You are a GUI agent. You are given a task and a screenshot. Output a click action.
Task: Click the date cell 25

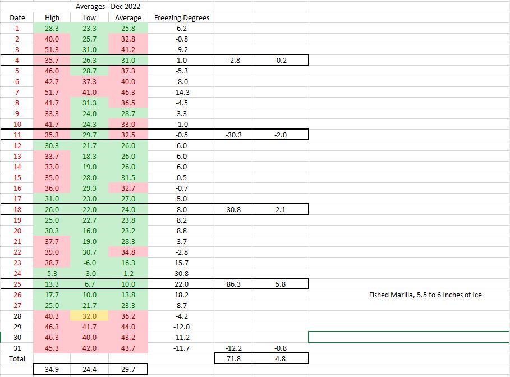coord(17,284)
